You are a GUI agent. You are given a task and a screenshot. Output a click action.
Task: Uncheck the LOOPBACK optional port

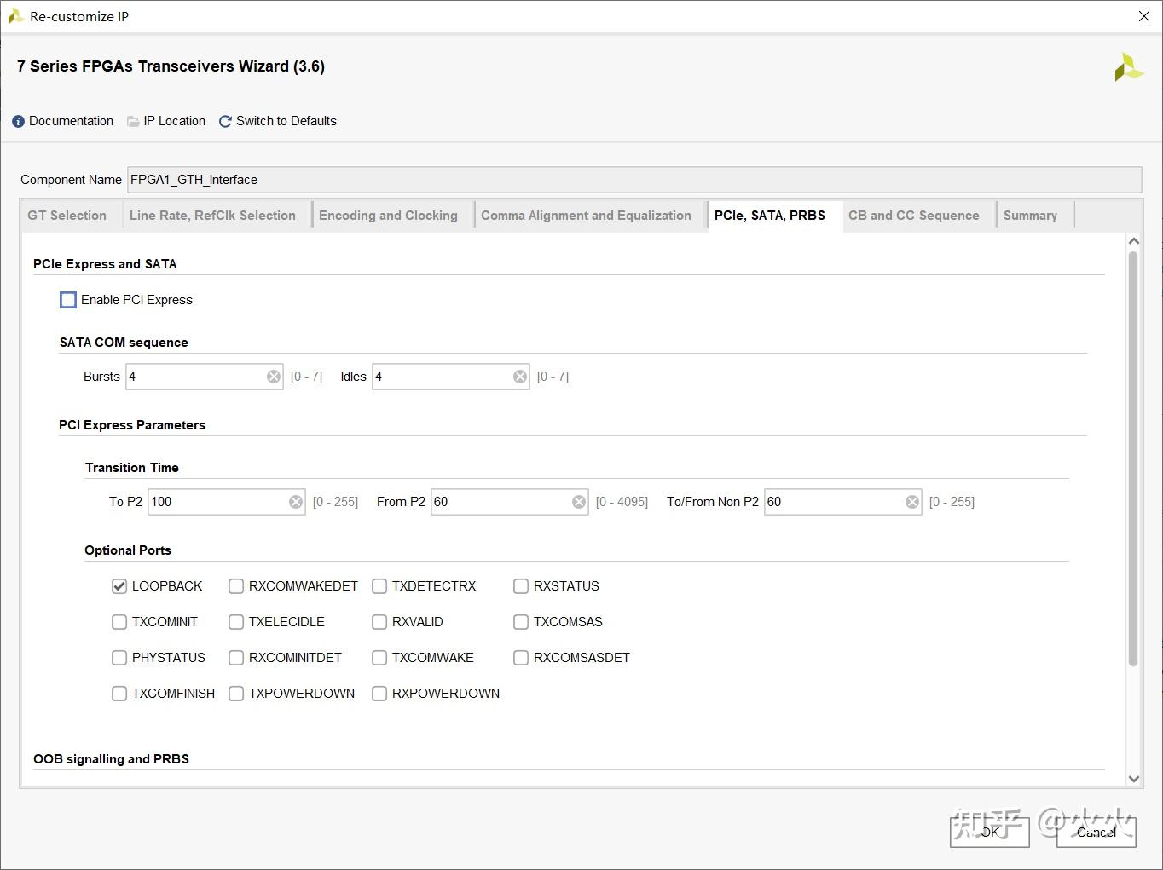pyautogui.click(x=119, y=586)
